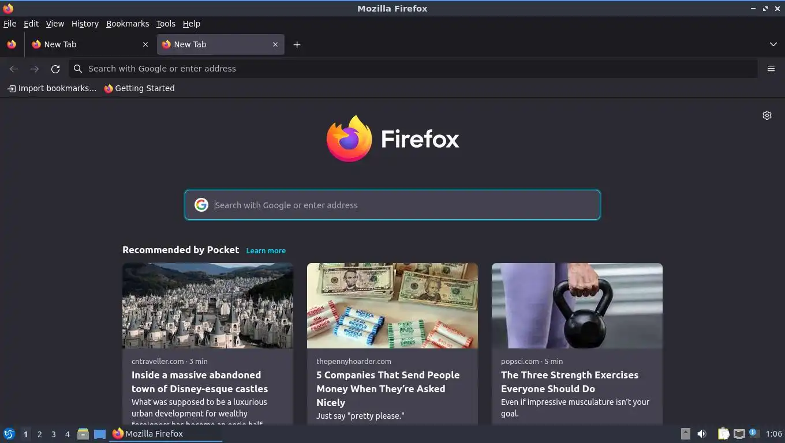Click the 'Recommended by Pocket' heading
This screenshot has width=785, height=443.
[181, 250]
